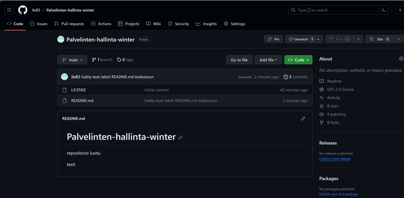Screen dimensions: 404x198
Task: Pin the repository to your profile
Action: (273, 39)
